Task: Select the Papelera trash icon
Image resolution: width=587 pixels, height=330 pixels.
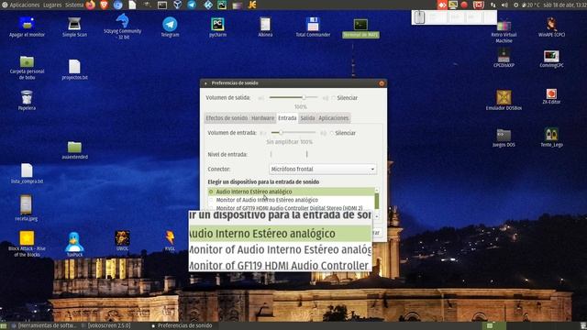Action: tap(27, 100)
